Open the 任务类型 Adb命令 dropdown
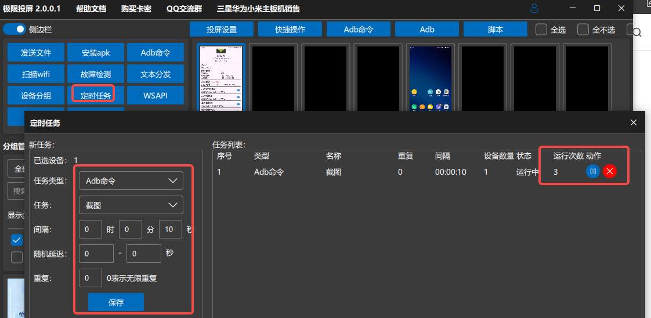Image resolution: width=651 pixels, height=318 pixels. 131,180
